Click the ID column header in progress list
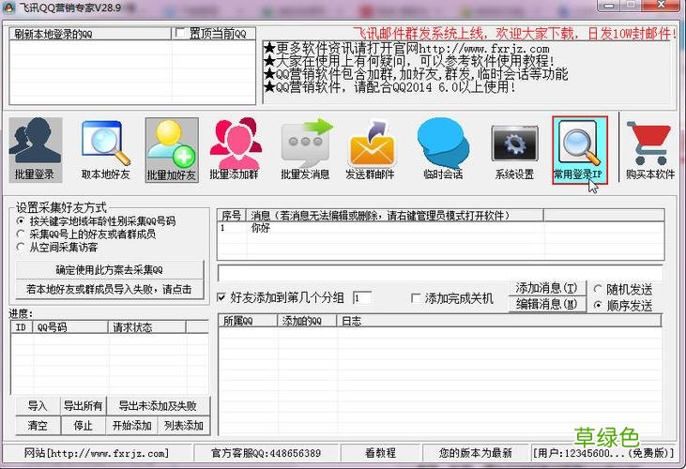Viewport: 686px width, 469px height. [x=22, y=327]
